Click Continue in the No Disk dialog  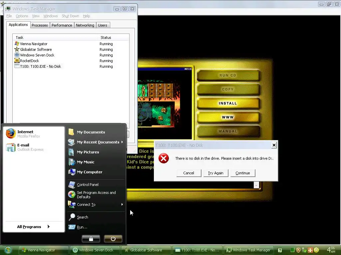243,173
